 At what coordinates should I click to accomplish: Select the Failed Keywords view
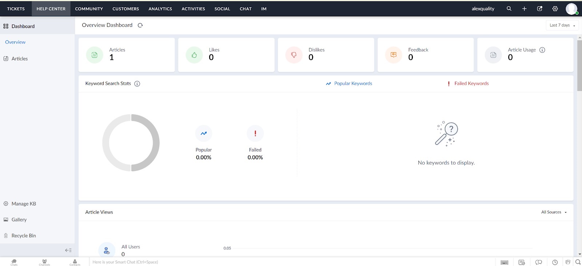click(471, 83)
